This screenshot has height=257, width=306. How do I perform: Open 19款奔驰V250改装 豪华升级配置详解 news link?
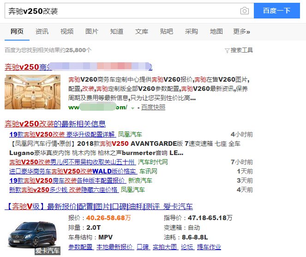(x=63, y=134)
